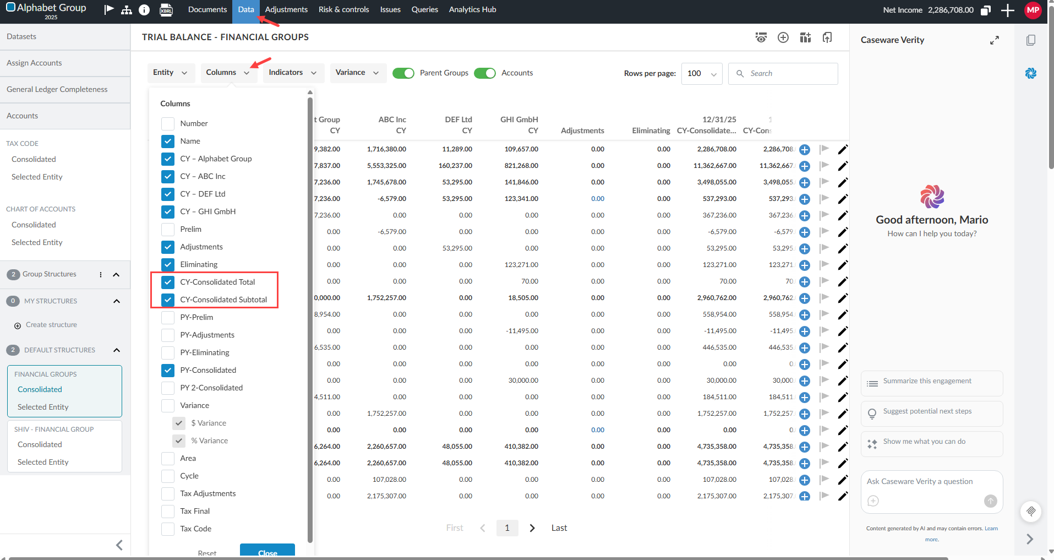Image resolution: width=1054 pixels, height=560 pixels.
Task: Open the Adjustments tab
Action: [x=286, y=10]
